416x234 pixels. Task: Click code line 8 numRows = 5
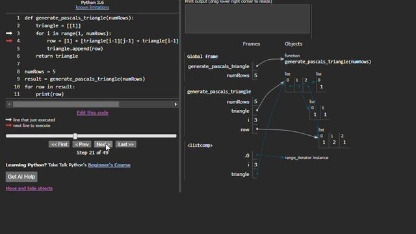(x=40, y=71)
